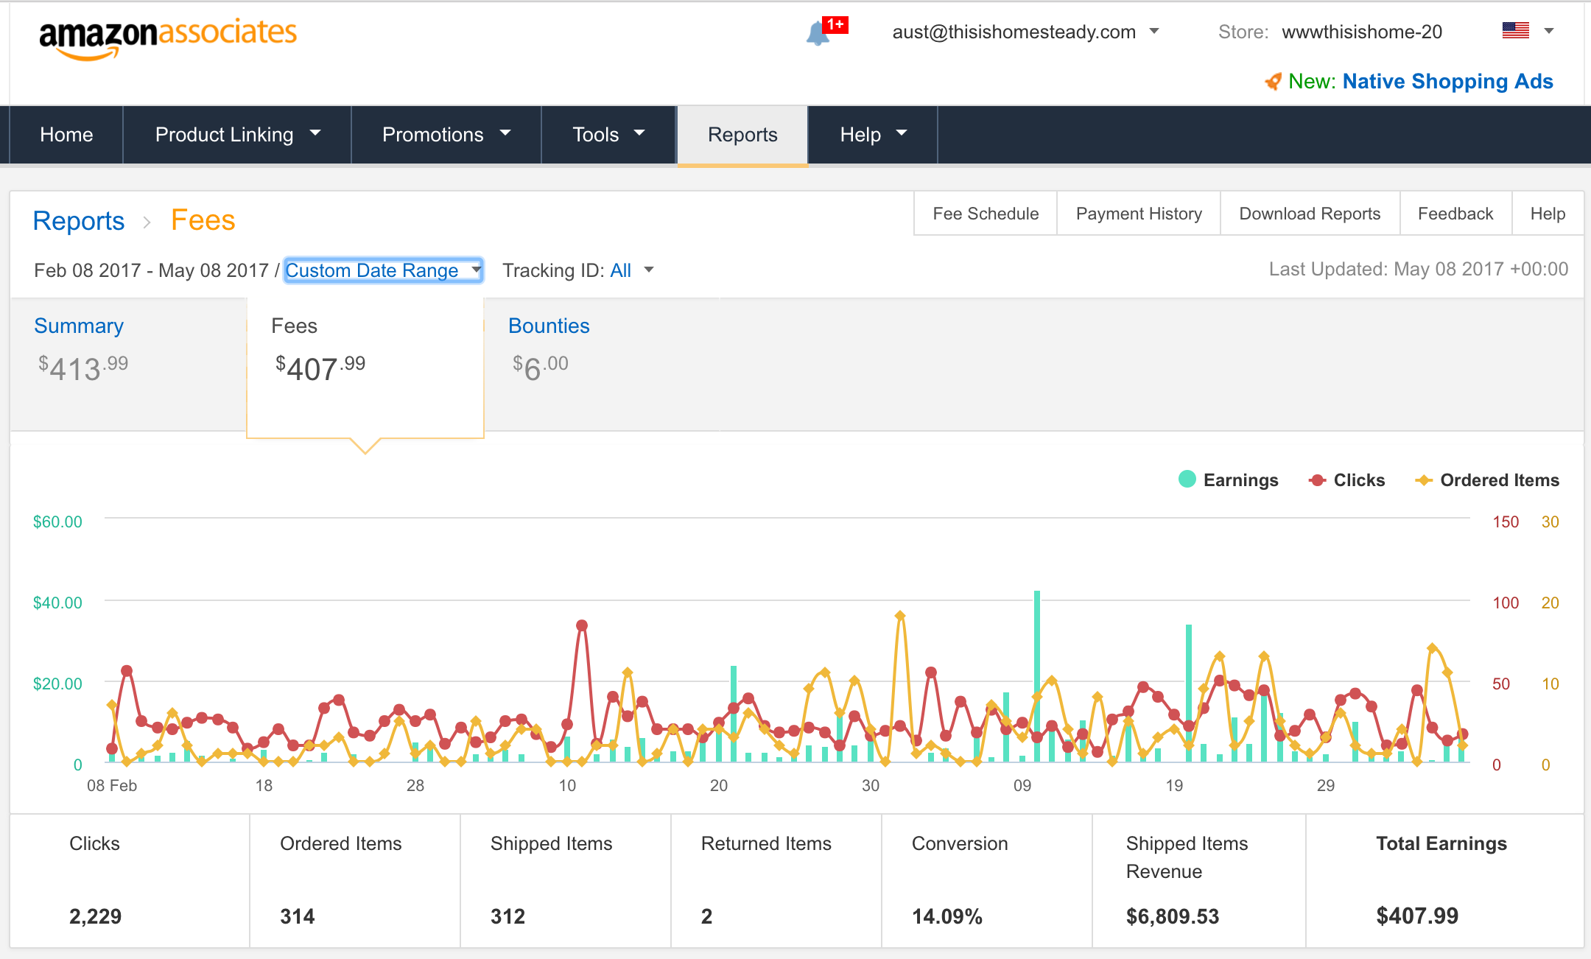Click the US flag locale icon

pos(1515,31)
